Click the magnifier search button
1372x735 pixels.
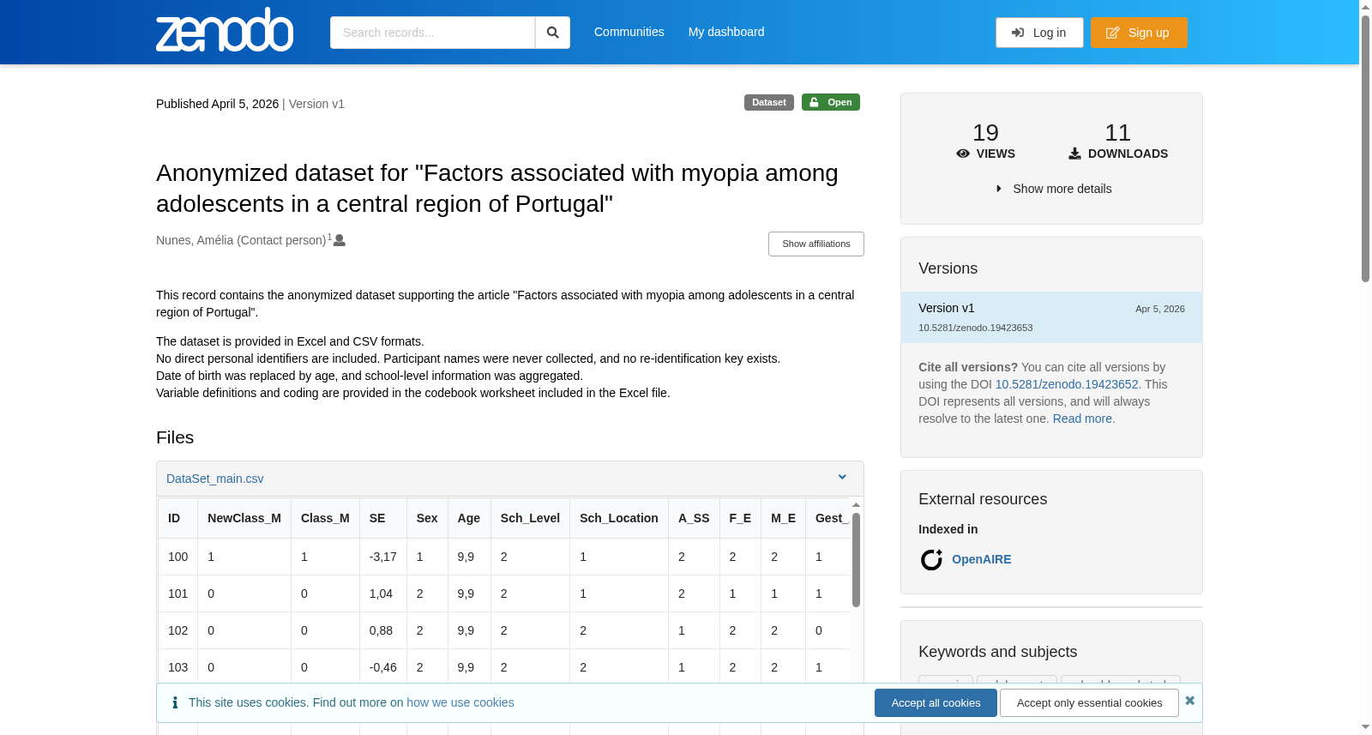click(x=552, y=33)
